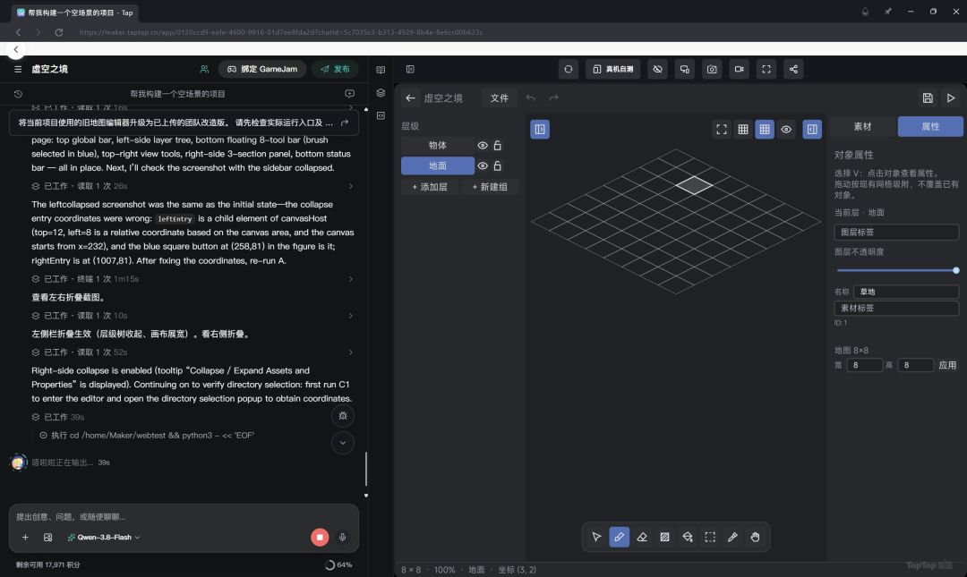Take a screenshot with the camera icon
This screenshot has width=967, height=577.
click(x=712, y=69)
